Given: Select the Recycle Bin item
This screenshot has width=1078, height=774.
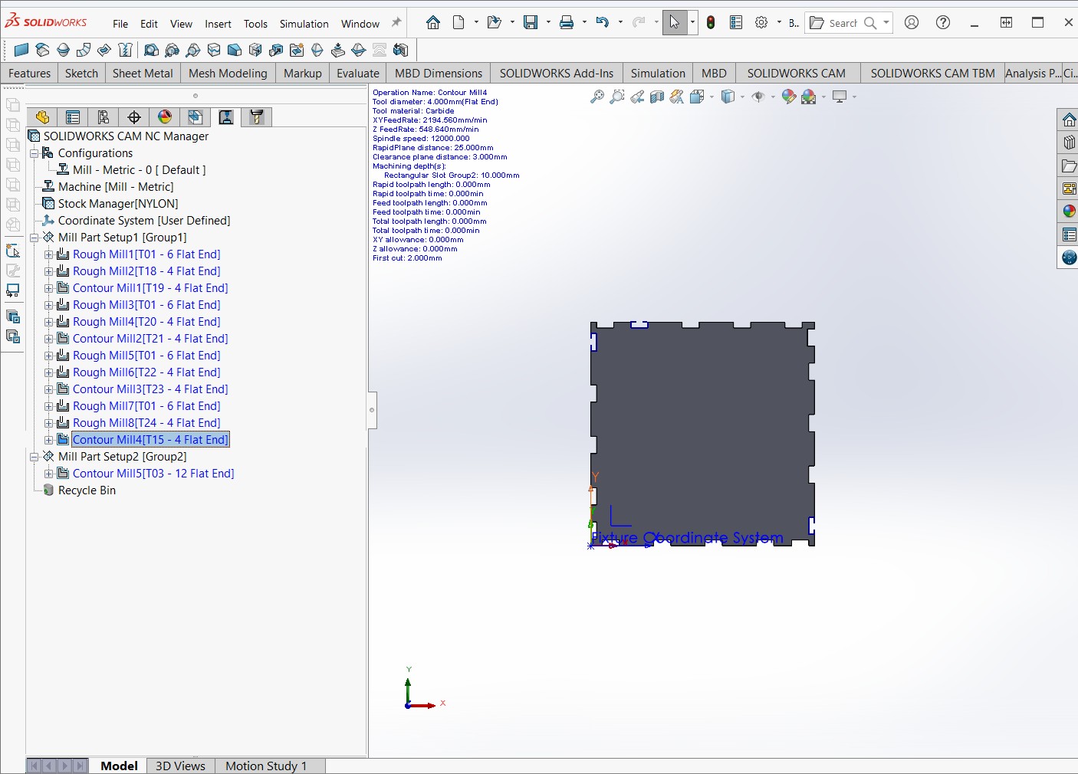Looking at the screenshot, I should click(x=87, y=490).
